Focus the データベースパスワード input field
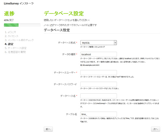The width and height of the screenshot is (163, 133). 98,84
